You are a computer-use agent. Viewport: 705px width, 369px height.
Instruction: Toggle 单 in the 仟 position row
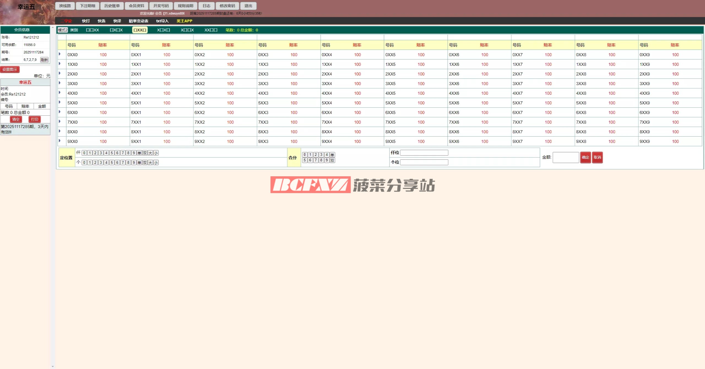[139, 153]
